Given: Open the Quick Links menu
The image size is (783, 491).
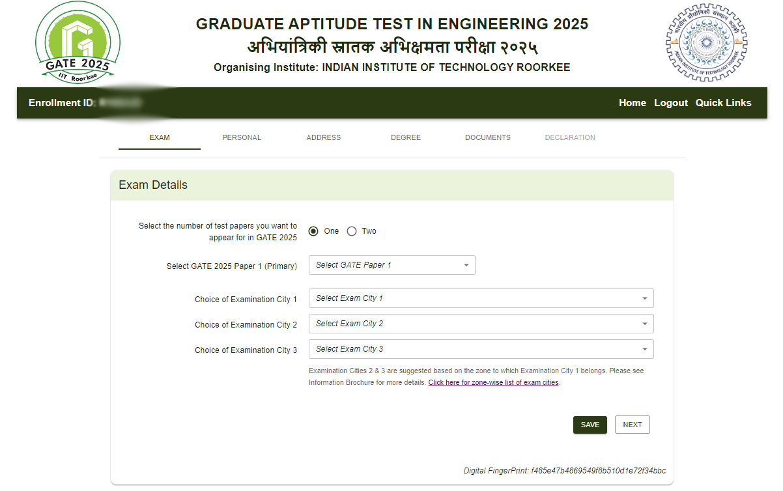Looking at the screenshot, I should point(723,102).
